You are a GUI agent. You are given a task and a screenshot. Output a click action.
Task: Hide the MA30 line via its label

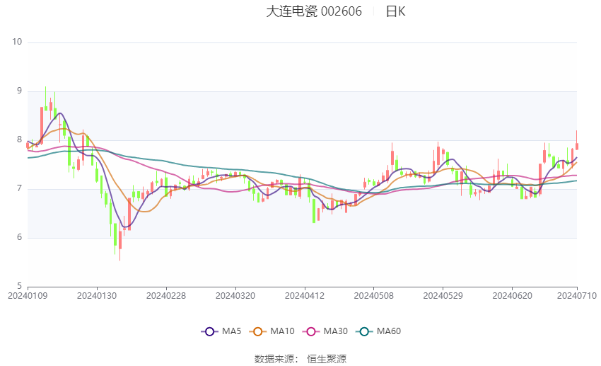(336, 331)
